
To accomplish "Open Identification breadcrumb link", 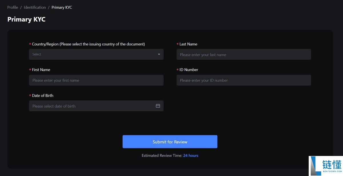I will [35, 7].
